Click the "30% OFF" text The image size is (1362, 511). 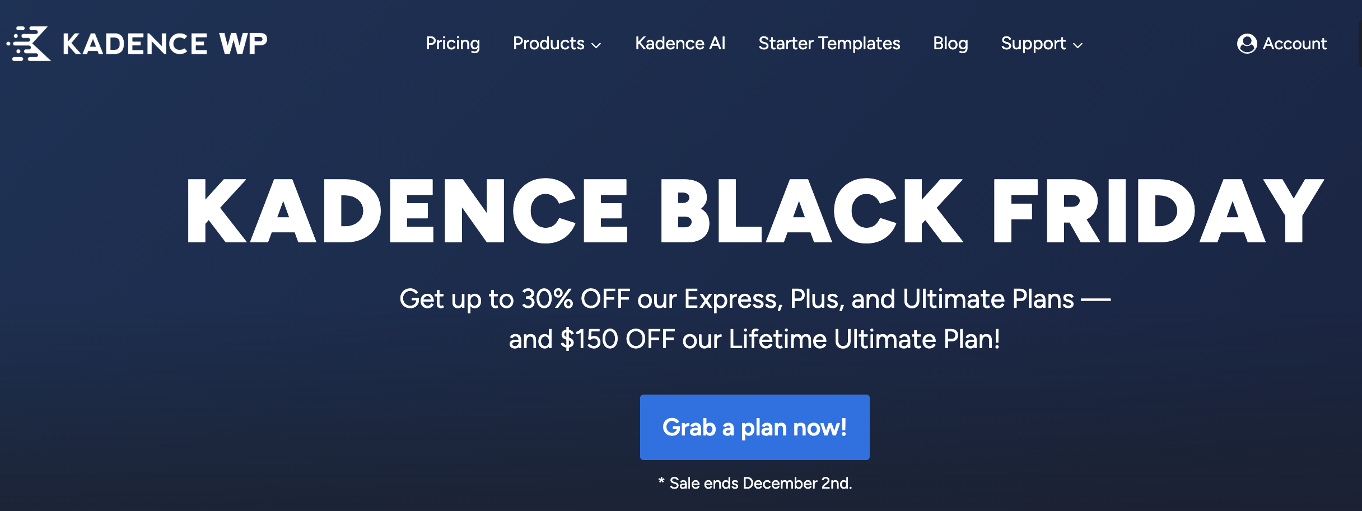[576, 299]
